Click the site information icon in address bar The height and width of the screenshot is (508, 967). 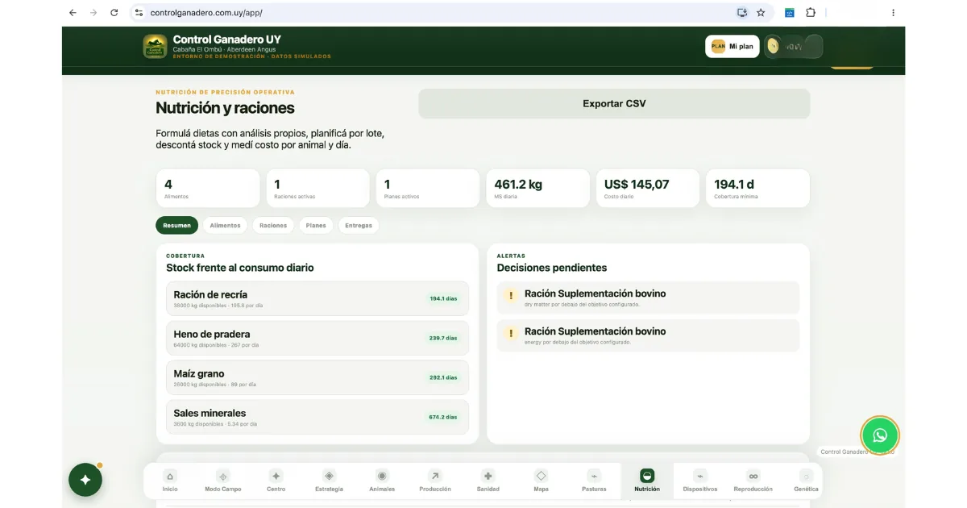pos(139,13)
